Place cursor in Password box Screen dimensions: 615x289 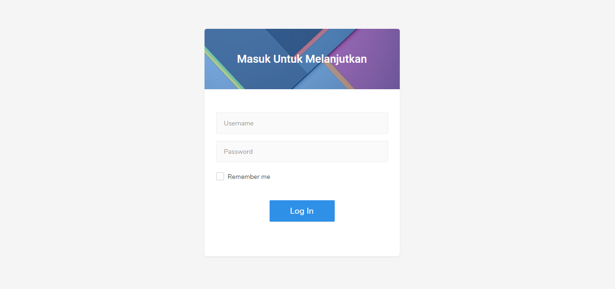point(302,151)
